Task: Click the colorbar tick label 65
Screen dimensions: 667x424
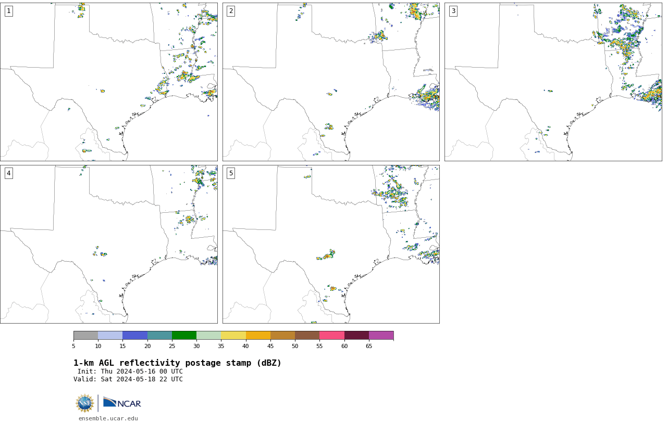Action: point(369,346)
